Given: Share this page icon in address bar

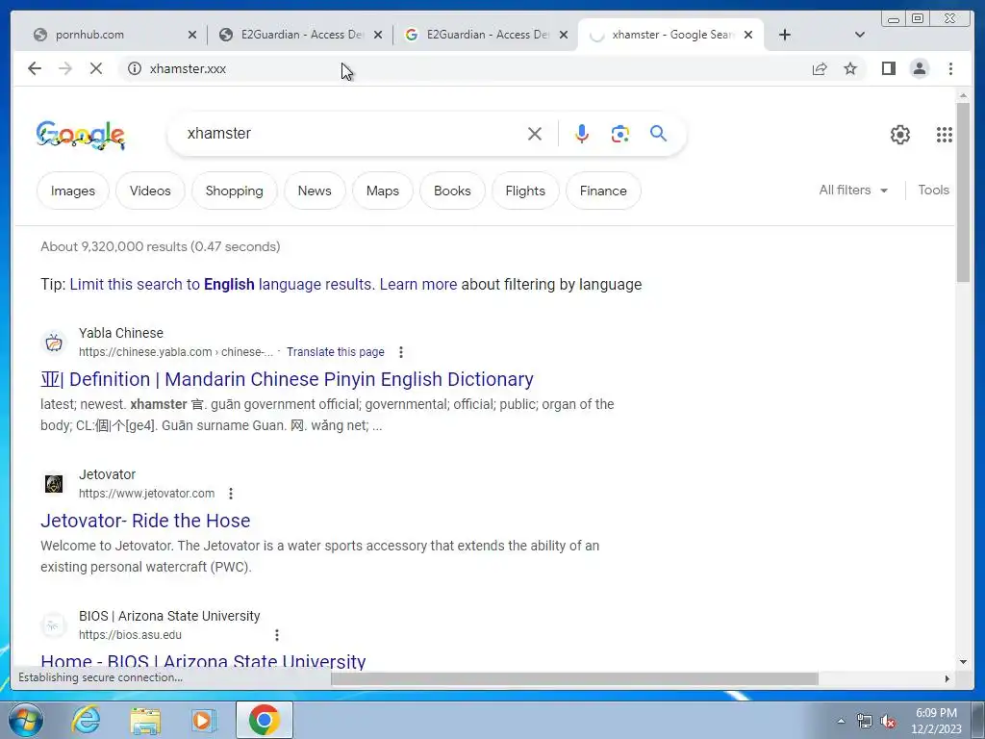Looking at the screenshot, I should pos(820,68).
